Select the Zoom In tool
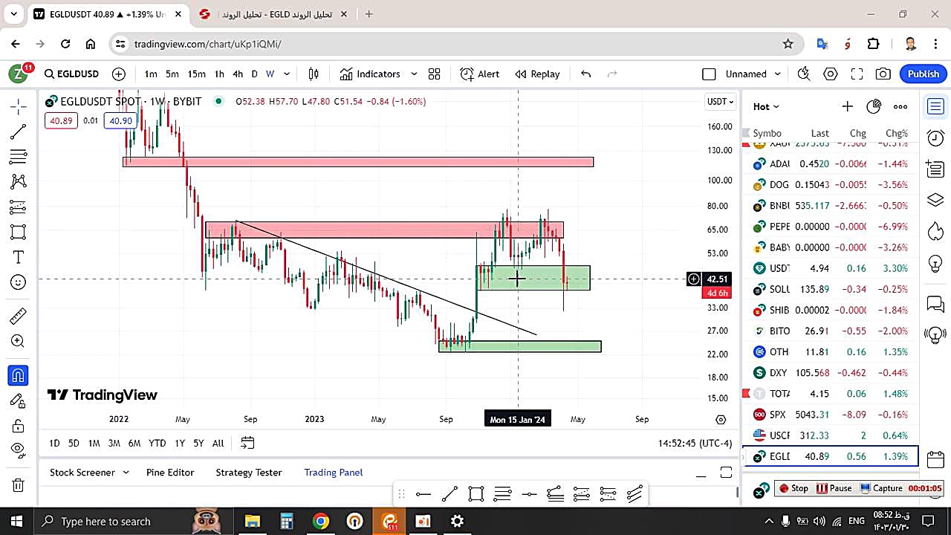 click(x=19, y=341)
